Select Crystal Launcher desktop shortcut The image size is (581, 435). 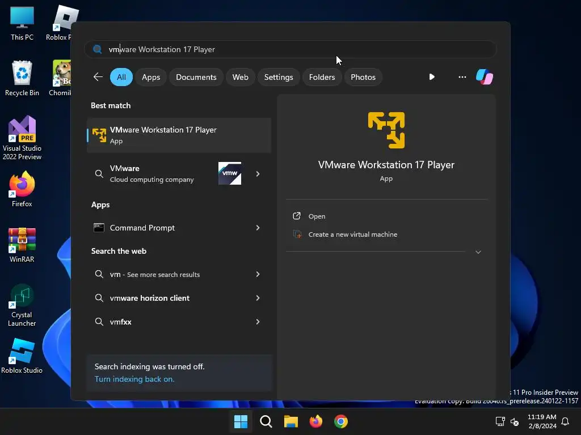click(22, 305)
